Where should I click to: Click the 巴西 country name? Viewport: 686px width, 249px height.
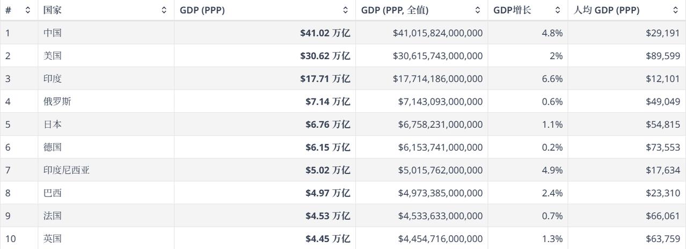tap(53, 193)
